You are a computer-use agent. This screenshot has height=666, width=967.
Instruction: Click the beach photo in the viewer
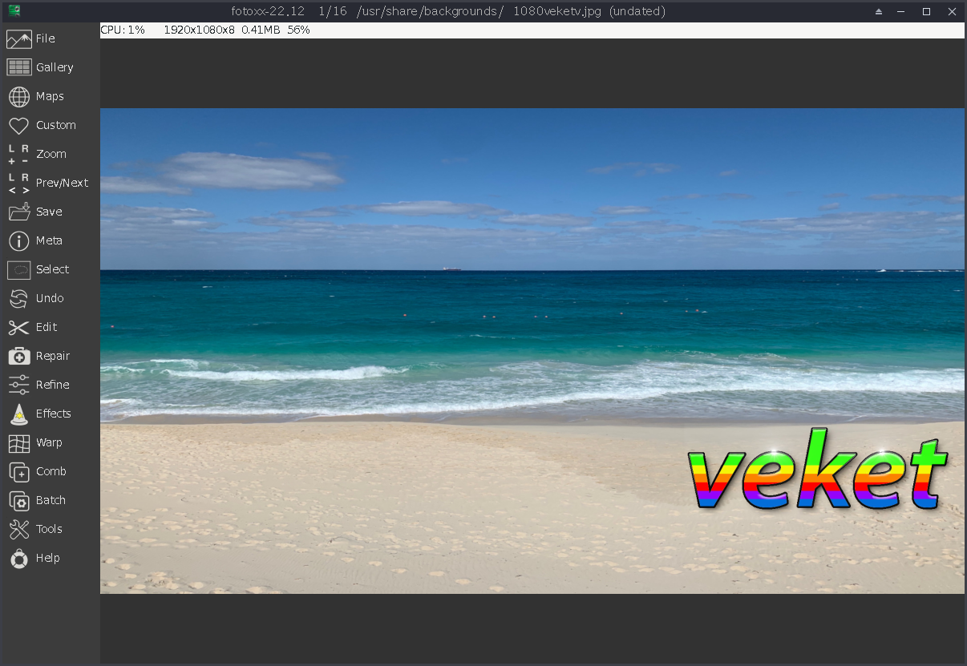[532, 351]
